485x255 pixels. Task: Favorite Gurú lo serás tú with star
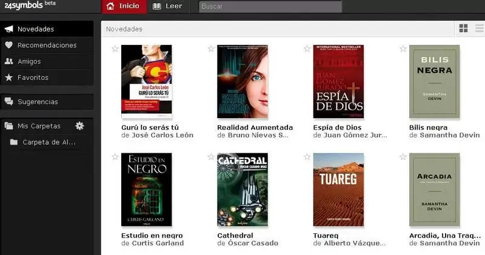(x=115, y=49)
